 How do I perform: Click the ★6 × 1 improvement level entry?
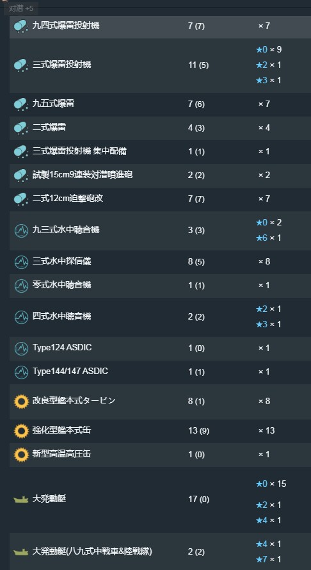click(269, 238)
